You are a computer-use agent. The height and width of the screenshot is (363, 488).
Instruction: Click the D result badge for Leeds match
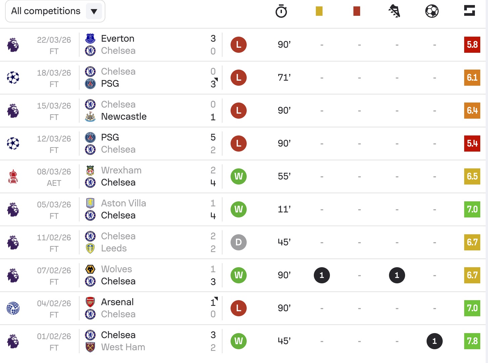click(239, 242)
